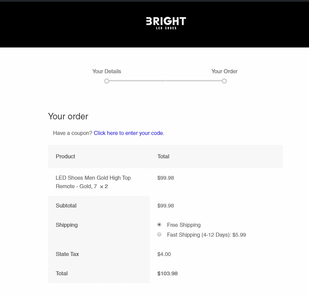This screenshot has width=309, height=296.
Task: Go to the Your Details step label
Action: click(x=107, y=72)
